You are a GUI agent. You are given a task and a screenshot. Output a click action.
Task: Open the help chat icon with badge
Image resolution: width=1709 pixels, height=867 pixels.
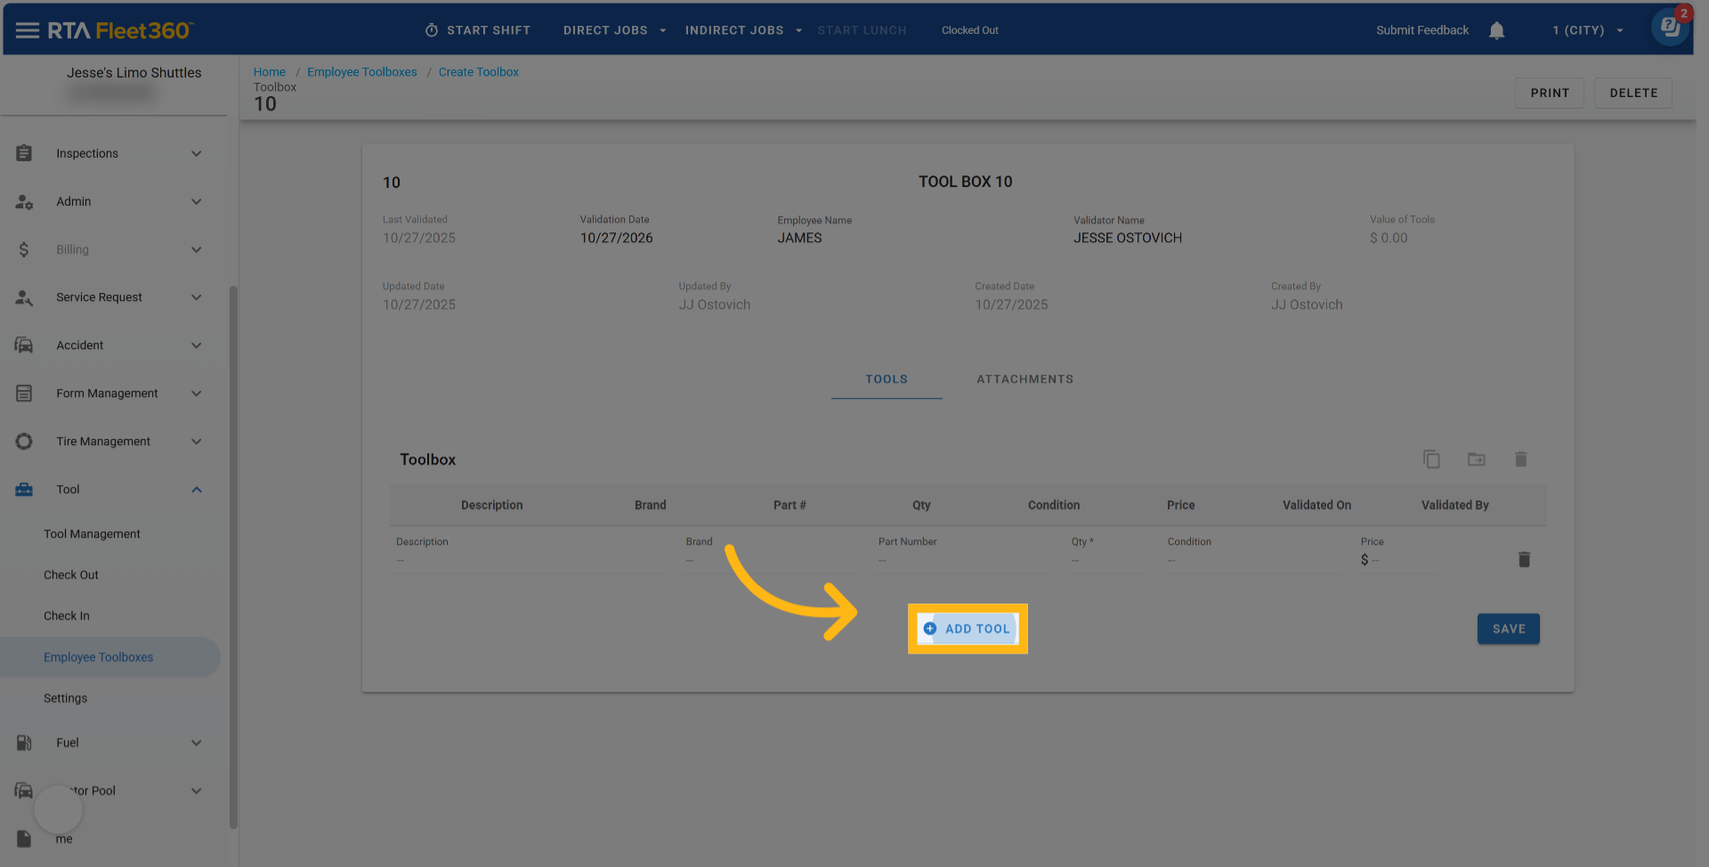click(x=1670, y=27)
